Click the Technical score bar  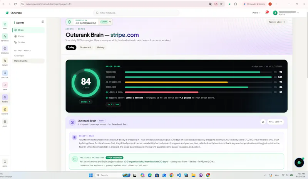coord(198,72)
